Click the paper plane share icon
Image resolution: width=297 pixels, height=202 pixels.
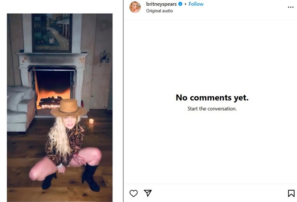coord(148,193)
